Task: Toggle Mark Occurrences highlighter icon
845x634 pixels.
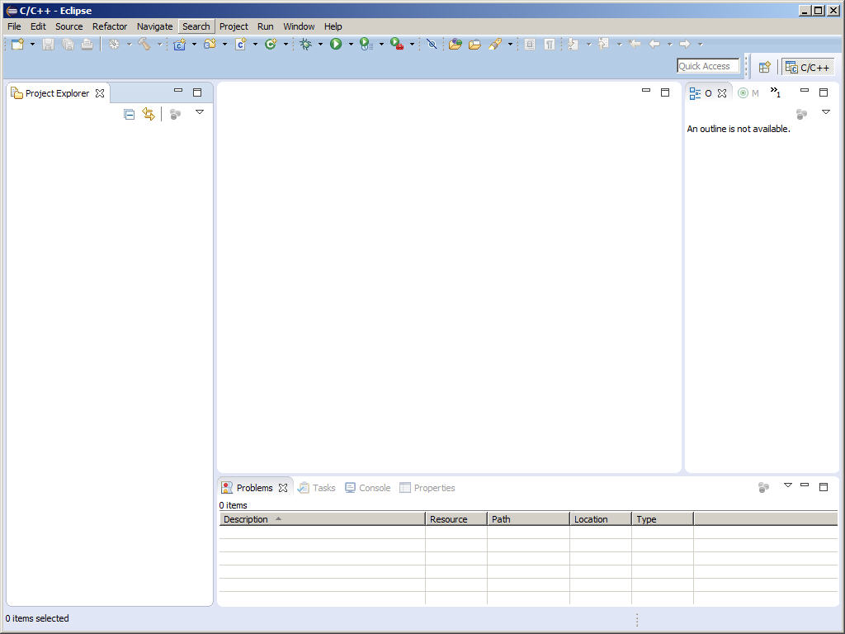Action: pos(432,44)
